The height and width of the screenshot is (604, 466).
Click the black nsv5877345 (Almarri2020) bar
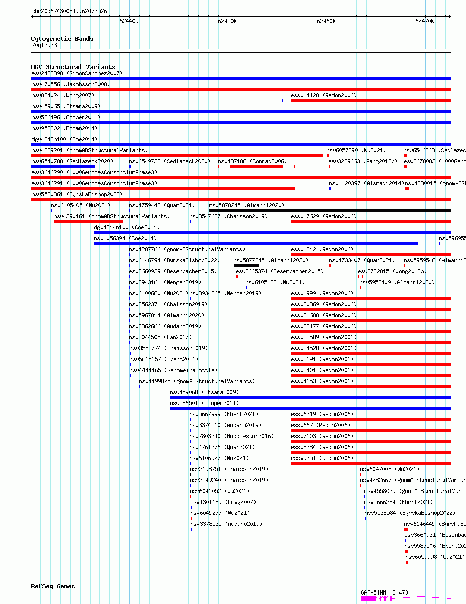click(x=246, y=265)
